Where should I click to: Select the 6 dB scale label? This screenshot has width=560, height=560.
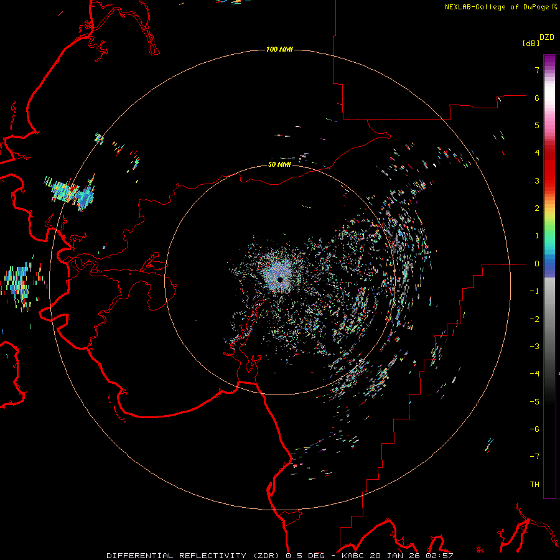point(537,98)
